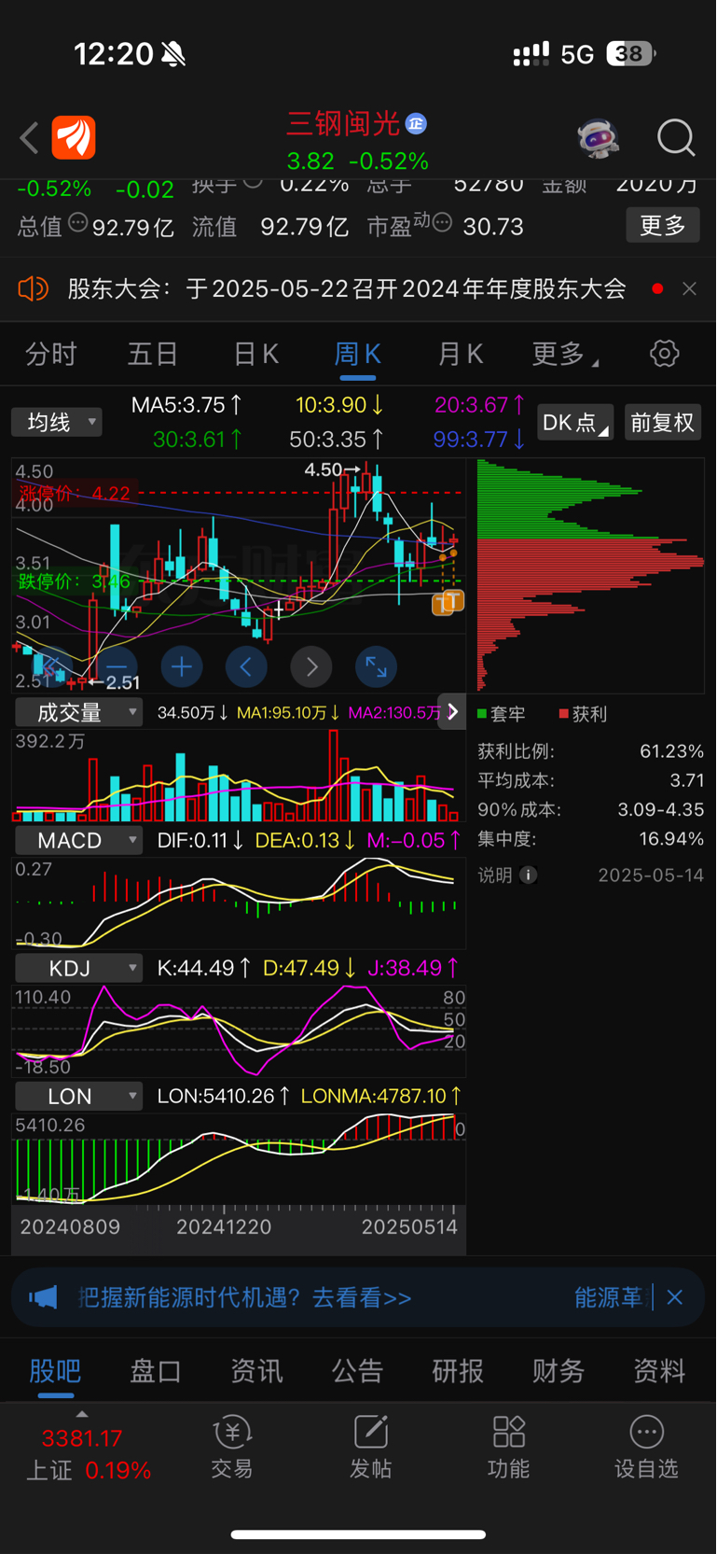Screen dimensions: 717x1554
Task: Open the orange Eastmoney app logo
Action: click(74, 138)
